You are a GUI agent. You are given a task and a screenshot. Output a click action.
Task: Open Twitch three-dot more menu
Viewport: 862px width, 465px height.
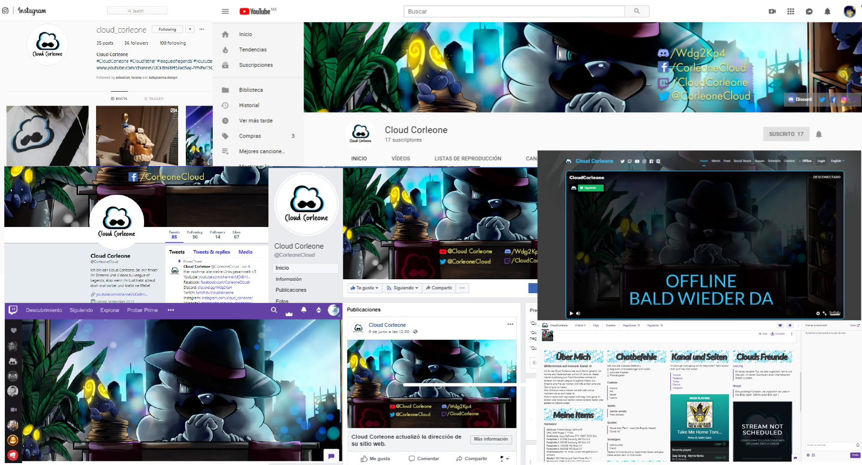coord(170,310)
